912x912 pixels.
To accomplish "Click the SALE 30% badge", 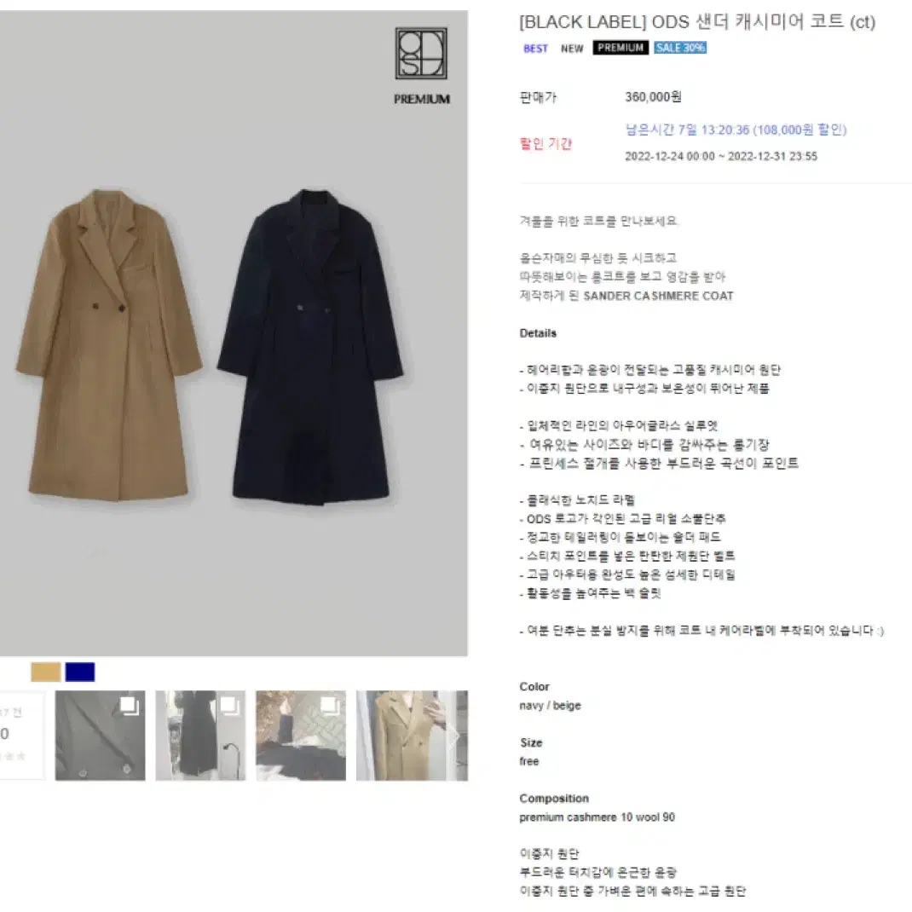I will coord(680,48).
